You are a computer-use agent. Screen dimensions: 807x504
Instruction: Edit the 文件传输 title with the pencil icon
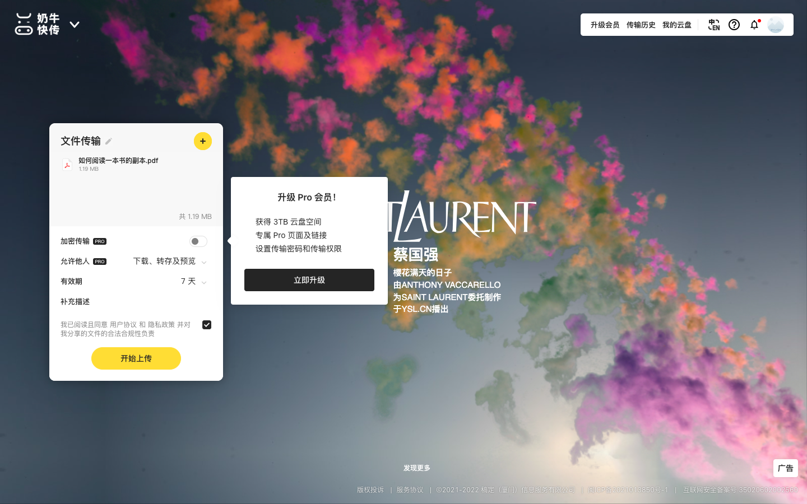[x=109, y=141]
